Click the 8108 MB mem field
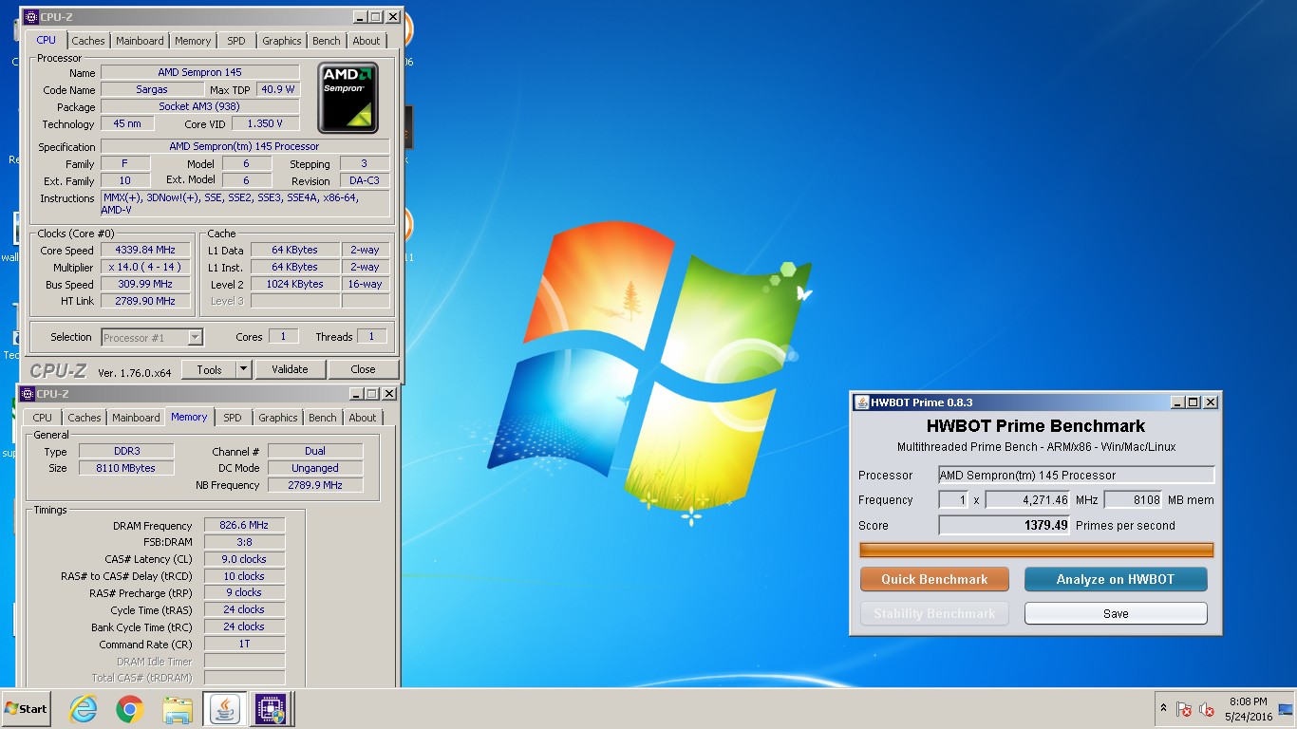 (1134, 500)
